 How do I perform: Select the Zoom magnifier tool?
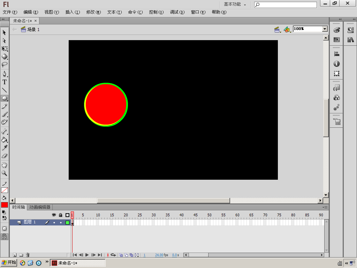[4, 173]
